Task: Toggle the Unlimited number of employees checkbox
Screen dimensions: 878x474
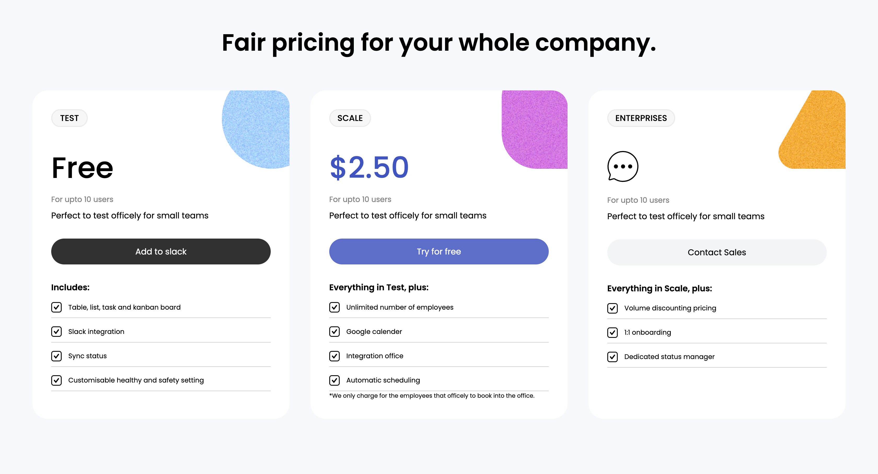Action: point(334,307)
